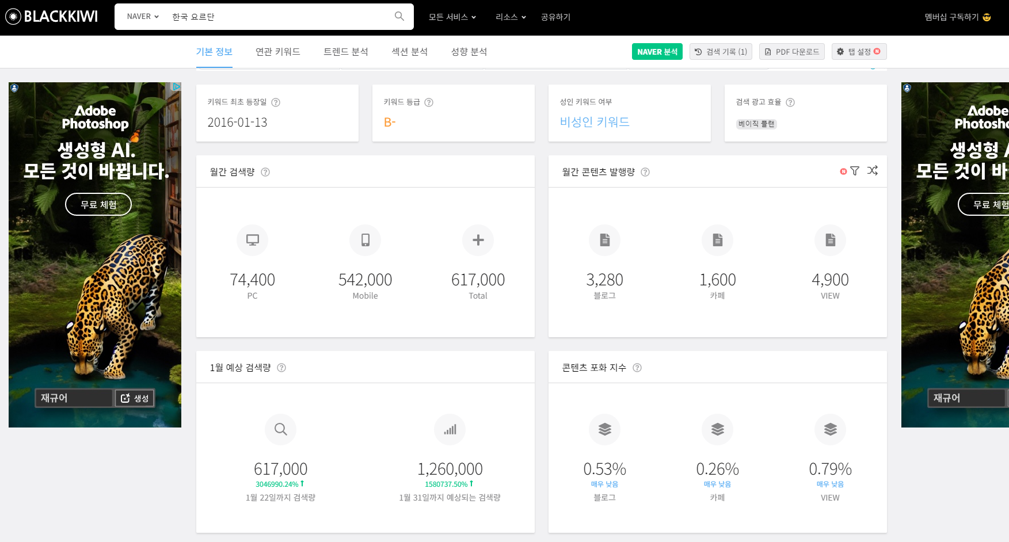1009x542 pixels.
Task: Click layers icon above 0.26%
Action: [x=718, y=429]
